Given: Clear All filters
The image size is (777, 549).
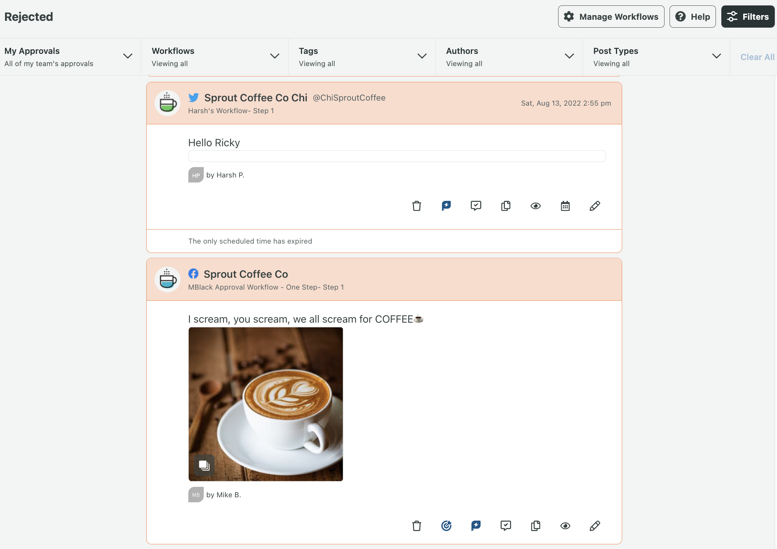Looking at the screenshot, I should point(758,57).
